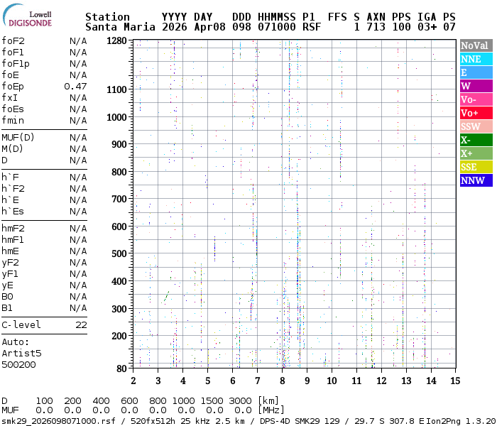The image size is (497, 426).
Task: Click the pink Vo- legend swatch
Action: (476, 99)
